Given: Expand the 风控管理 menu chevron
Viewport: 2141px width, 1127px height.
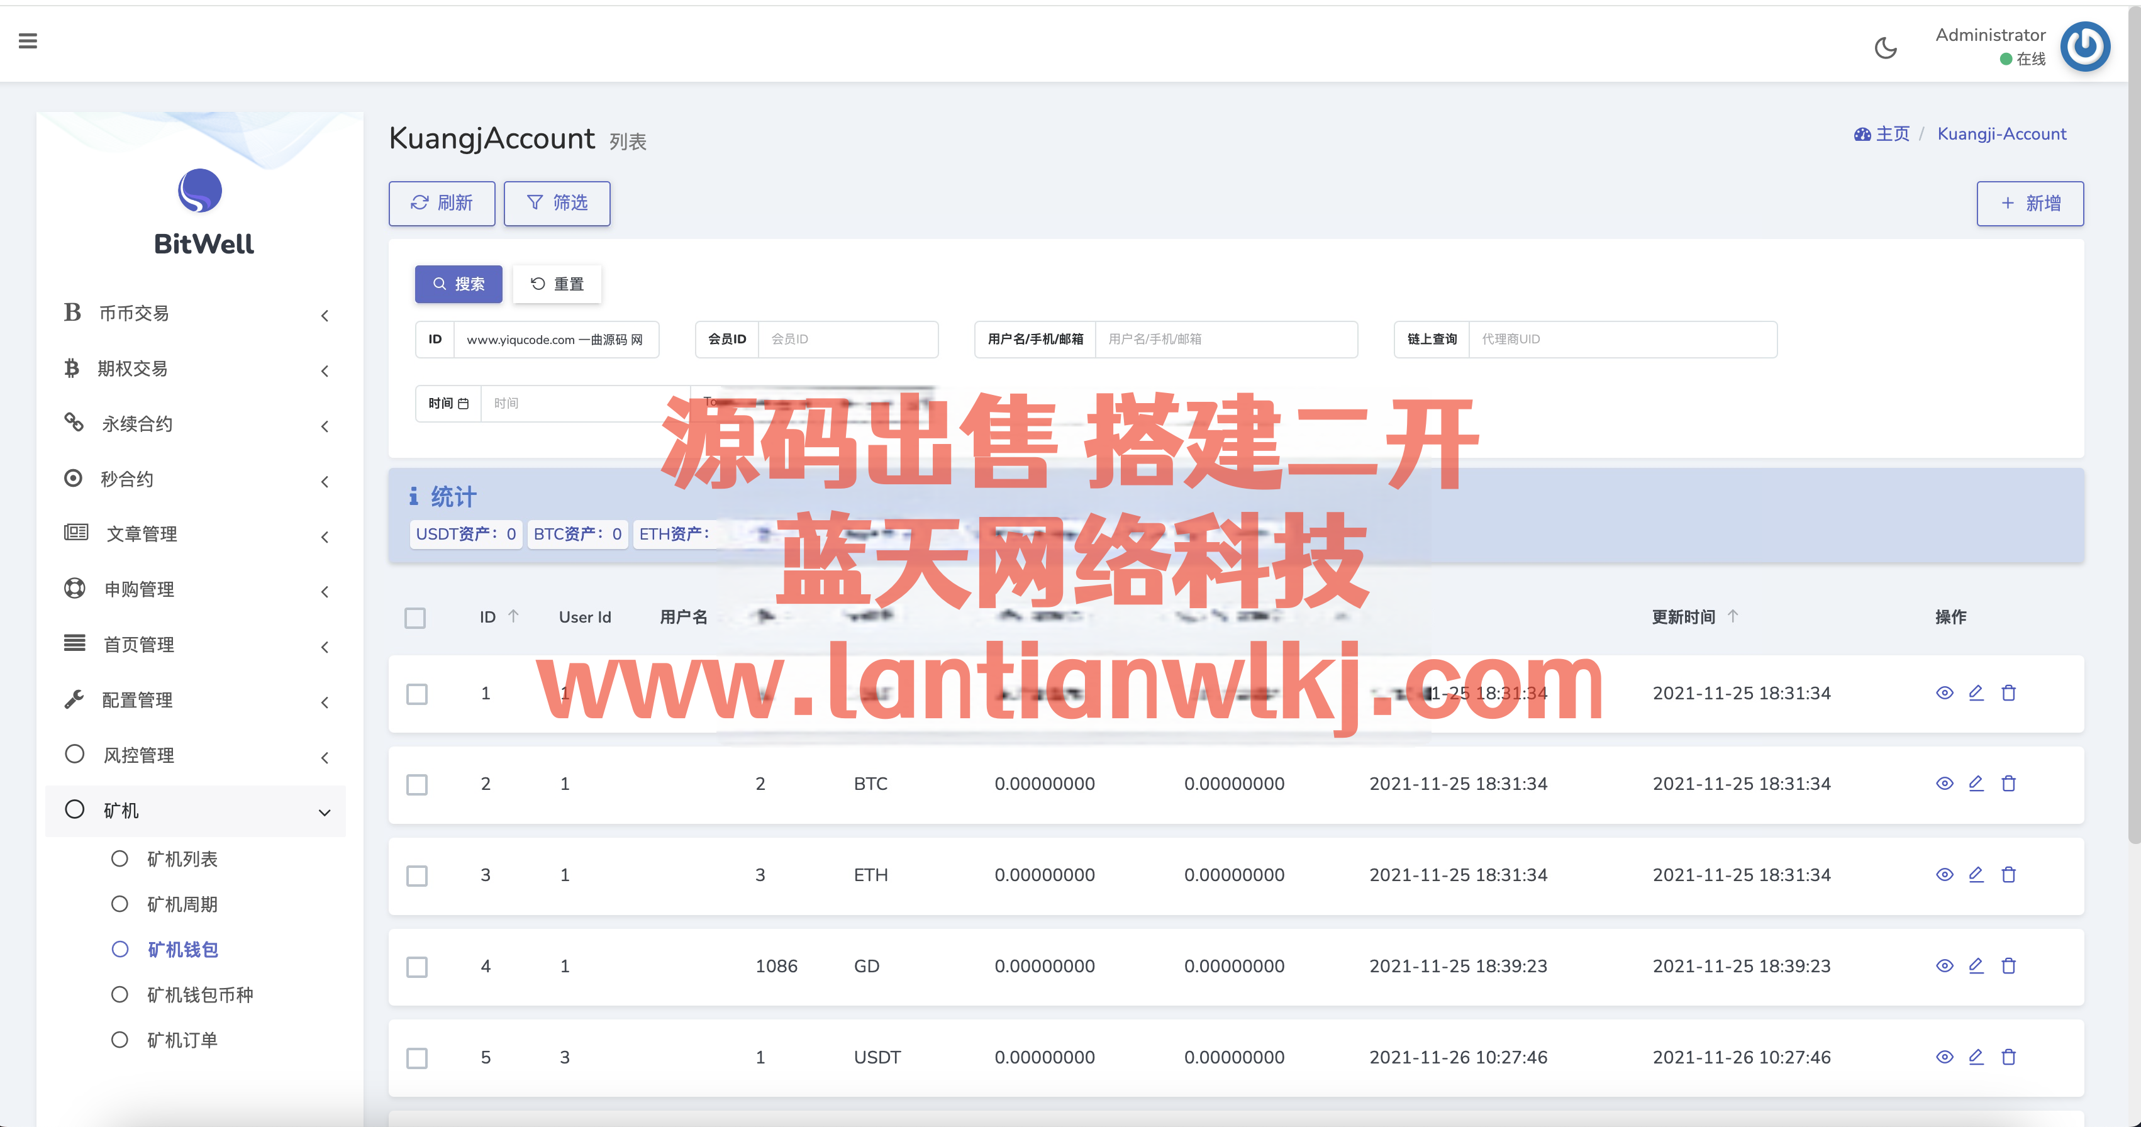Looking at the screenshot, I should click(324, 757).
